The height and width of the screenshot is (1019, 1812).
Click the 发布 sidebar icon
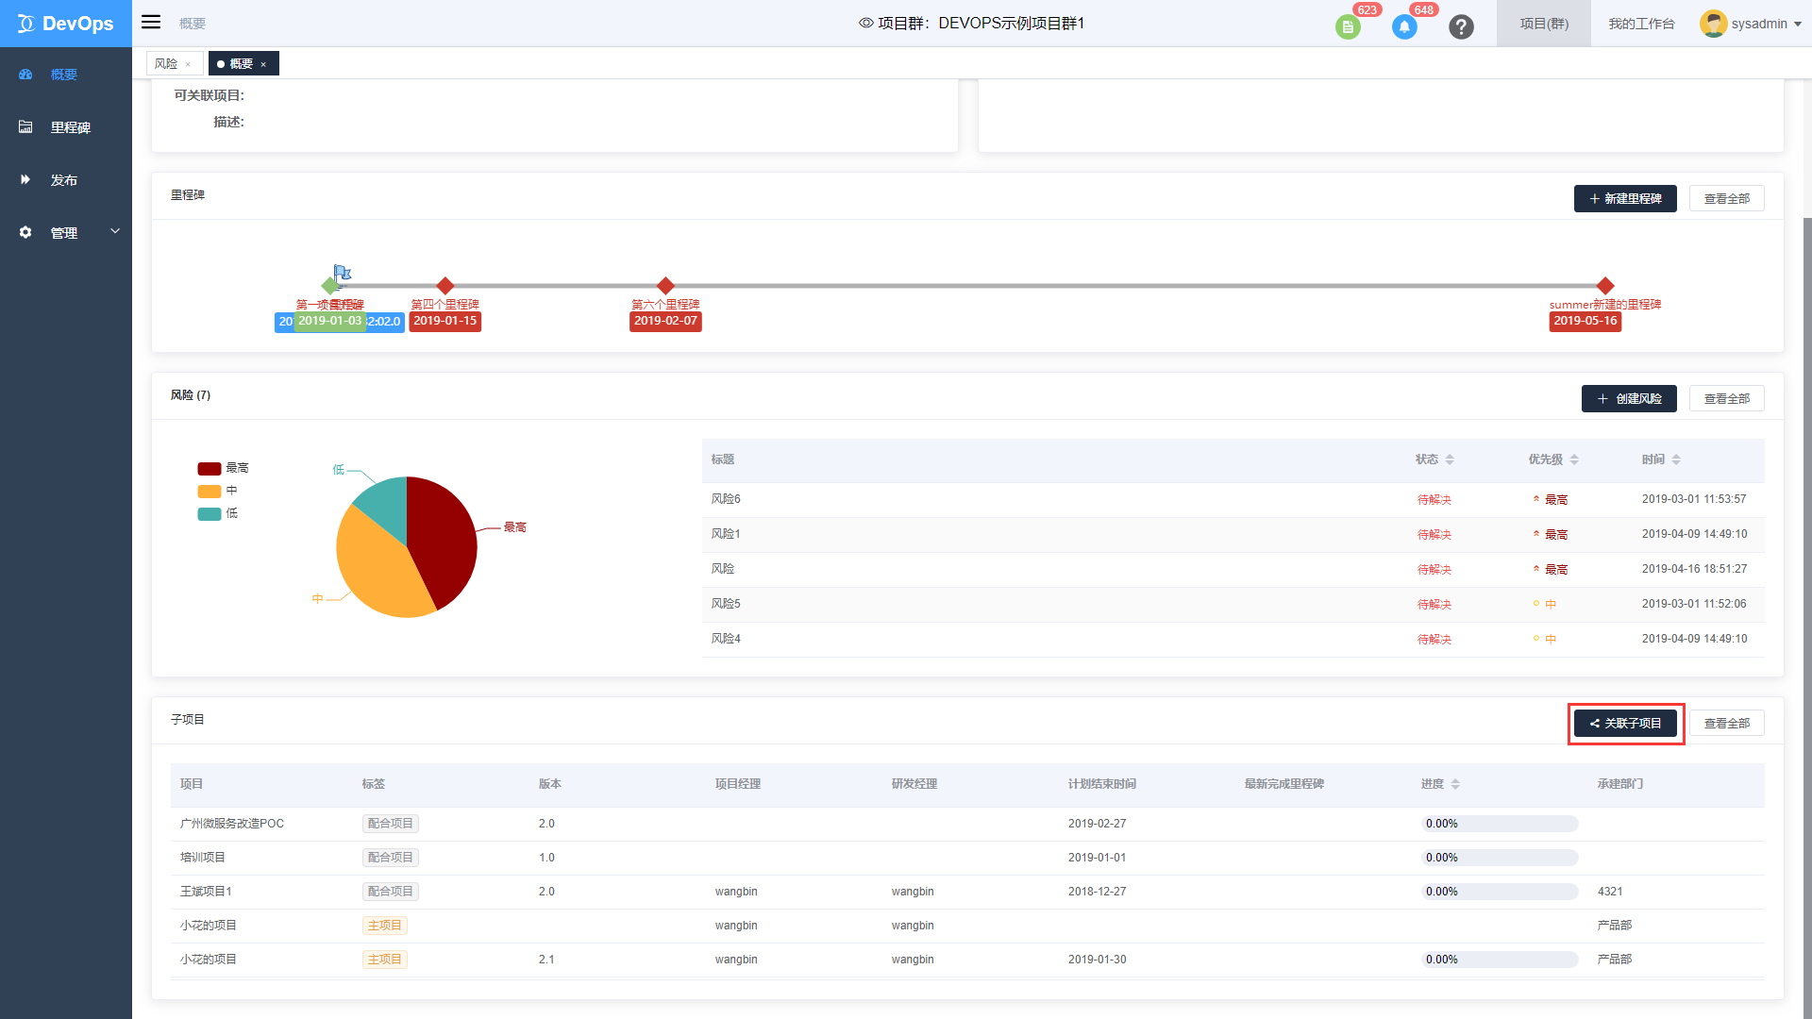[25, 179]
